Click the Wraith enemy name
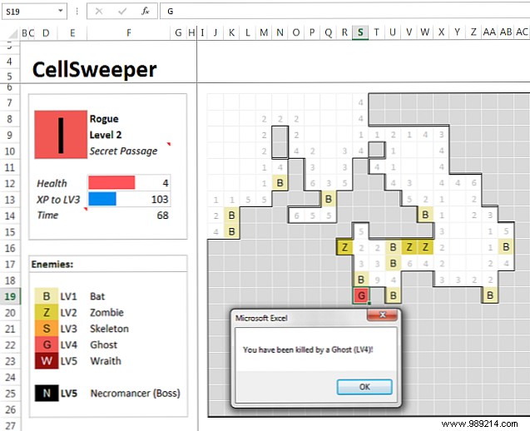The image size is (530, 431). click(106, 361)
